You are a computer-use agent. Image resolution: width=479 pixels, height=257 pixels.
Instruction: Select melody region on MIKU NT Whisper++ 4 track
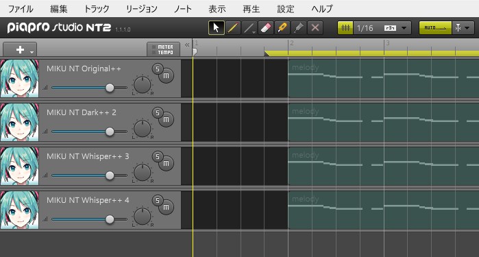tap(383, 210)
